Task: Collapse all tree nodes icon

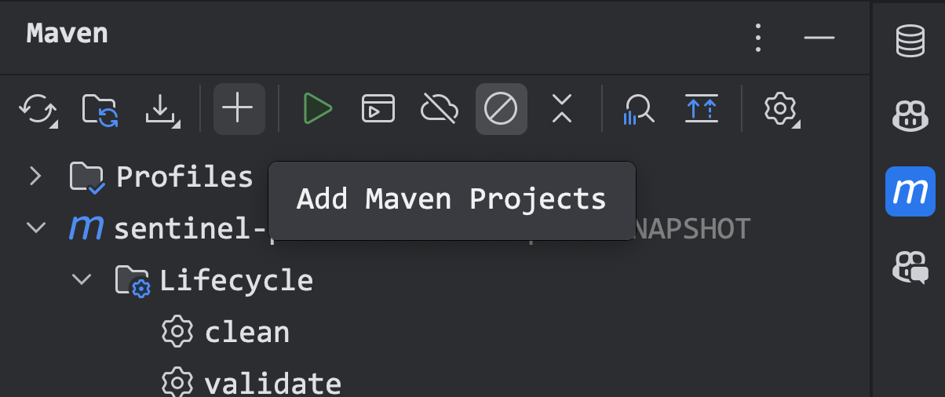Action: [561, 109]
